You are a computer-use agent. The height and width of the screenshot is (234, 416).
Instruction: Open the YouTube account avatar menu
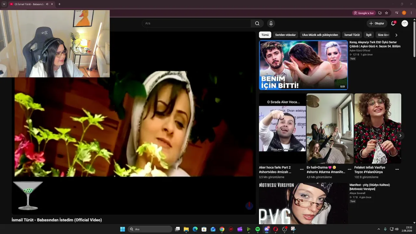[x=405, y=23]
